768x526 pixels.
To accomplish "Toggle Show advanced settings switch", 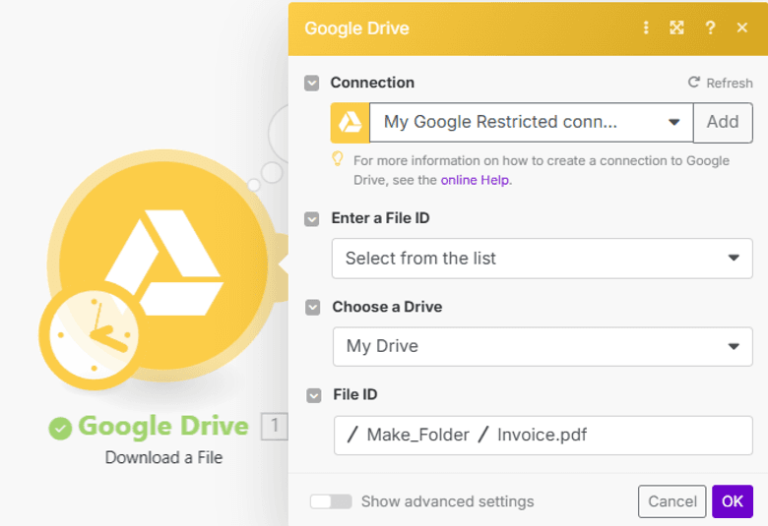I will pyautogui.click(x=331, y=501).
